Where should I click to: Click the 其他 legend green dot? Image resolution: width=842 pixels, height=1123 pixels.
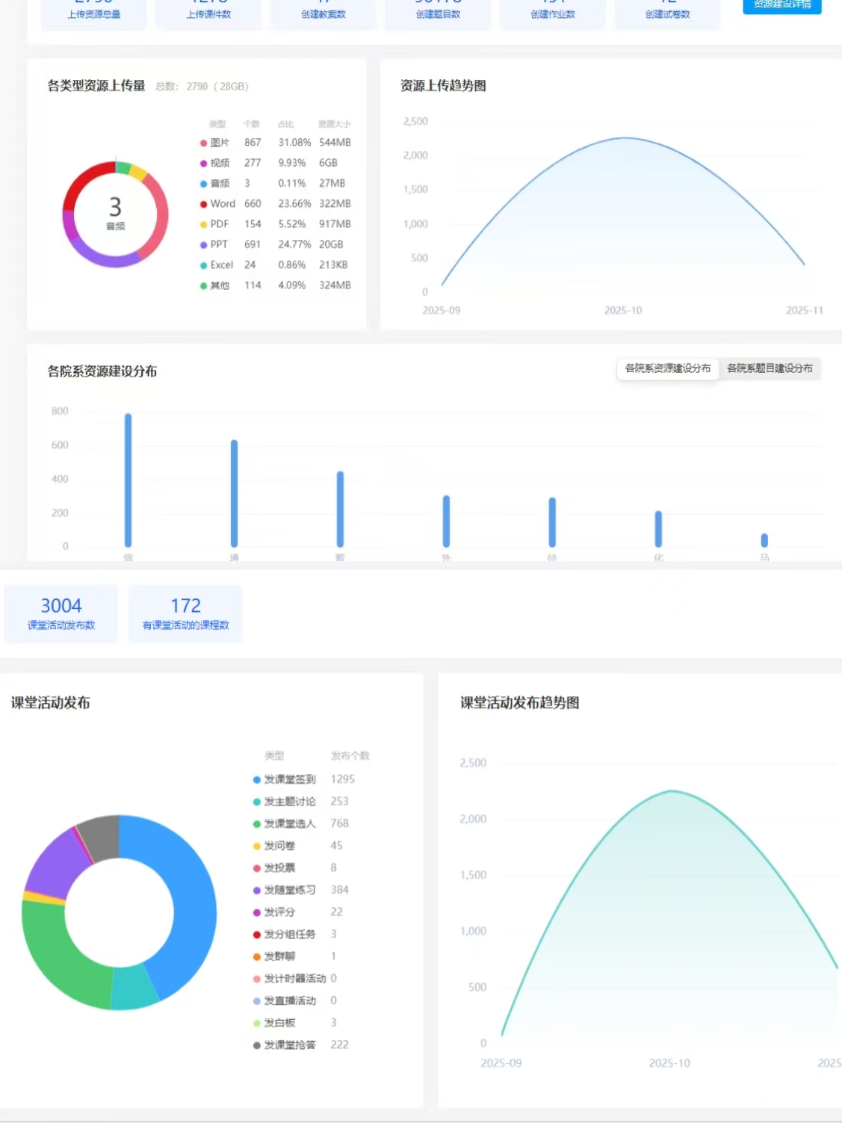(203, 285)
